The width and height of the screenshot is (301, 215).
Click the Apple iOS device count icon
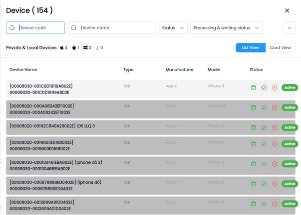(62, 48)
